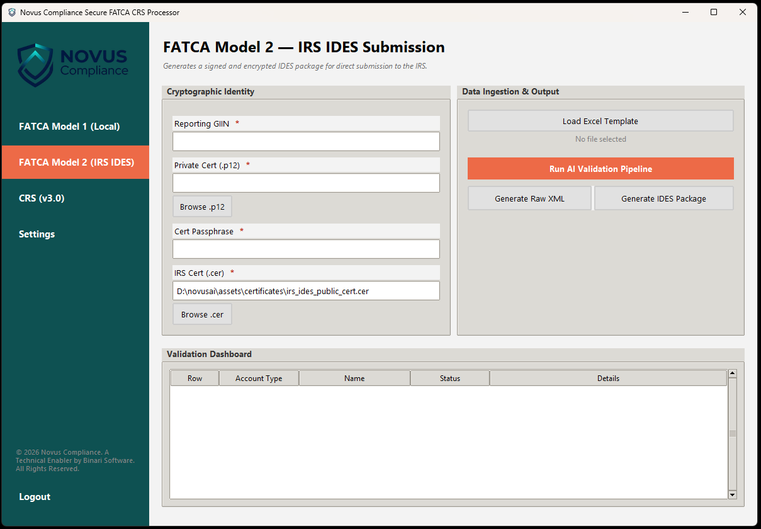Click the Status column header
The height and width of the screenshot is (529, 761).
click(x=450, y=378)
